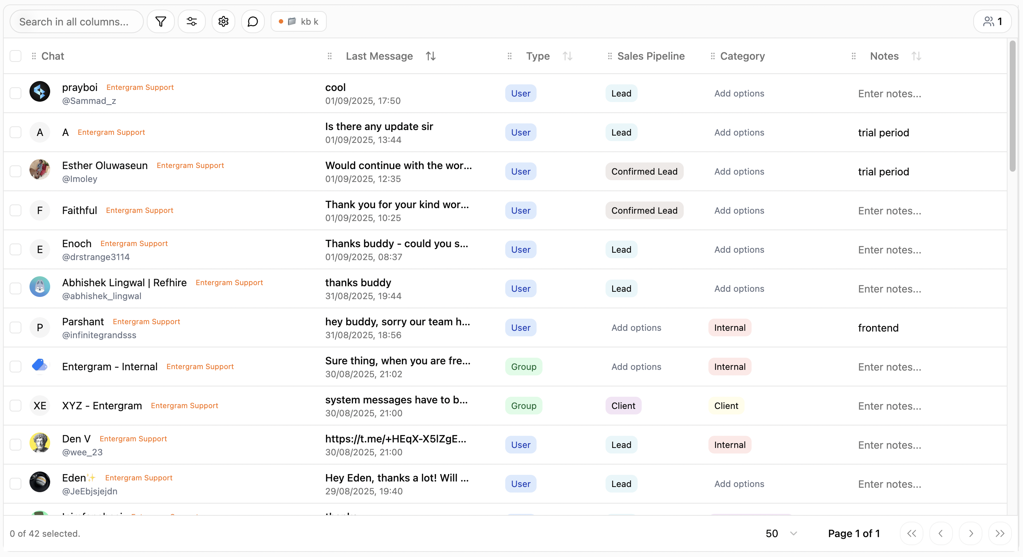The width and height of the screenshot is (1023, 557).
Task: Open settings gear in toolbar
Action: point(223,21)
